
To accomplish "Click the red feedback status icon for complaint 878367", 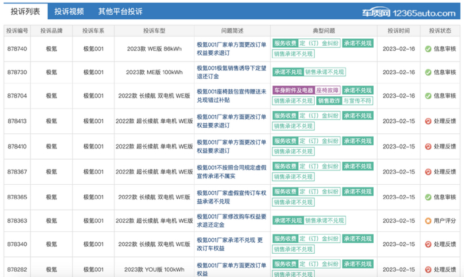I will pos(428,172).
